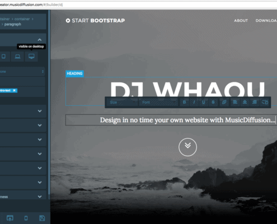The image size is (277, 224).
Task: Apply italic style in text toolbar
Action: [x=194, y=102]
